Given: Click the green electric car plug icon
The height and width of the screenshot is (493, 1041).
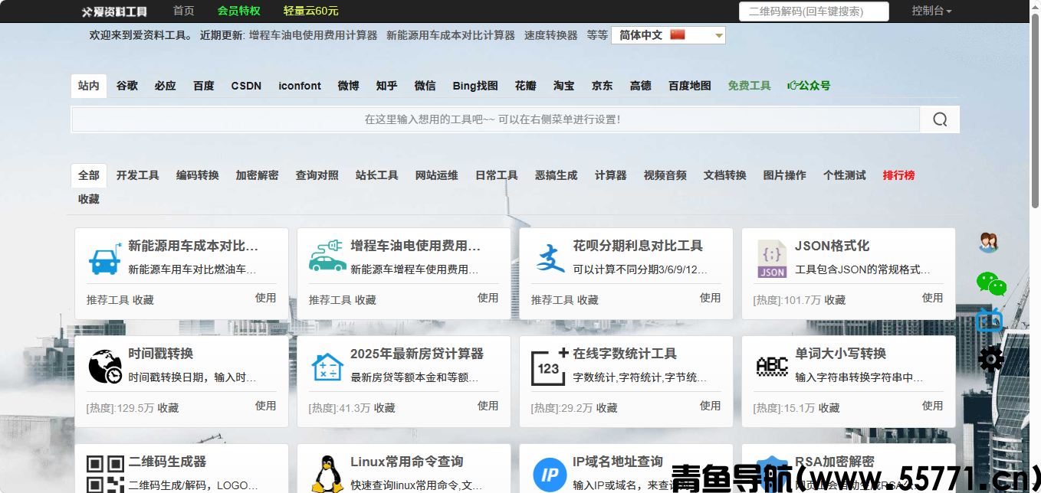Looking at the screenshot, I should click(x=327, y=256).
